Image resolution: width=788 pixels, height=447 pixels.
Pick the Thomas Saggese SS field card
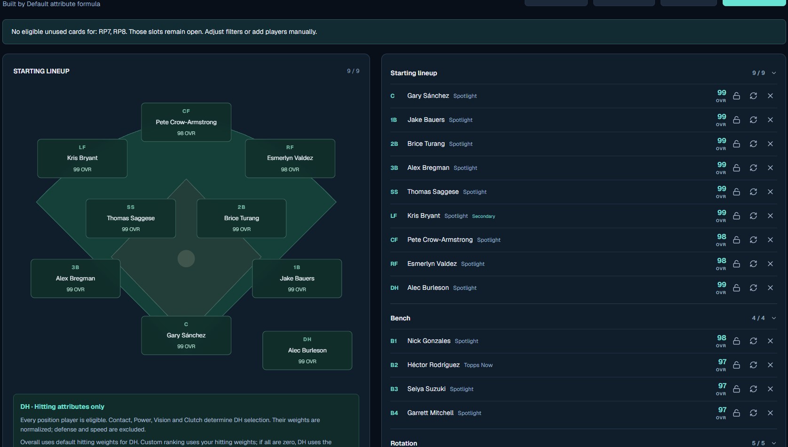pyautogui.click(x=131, y=218)
